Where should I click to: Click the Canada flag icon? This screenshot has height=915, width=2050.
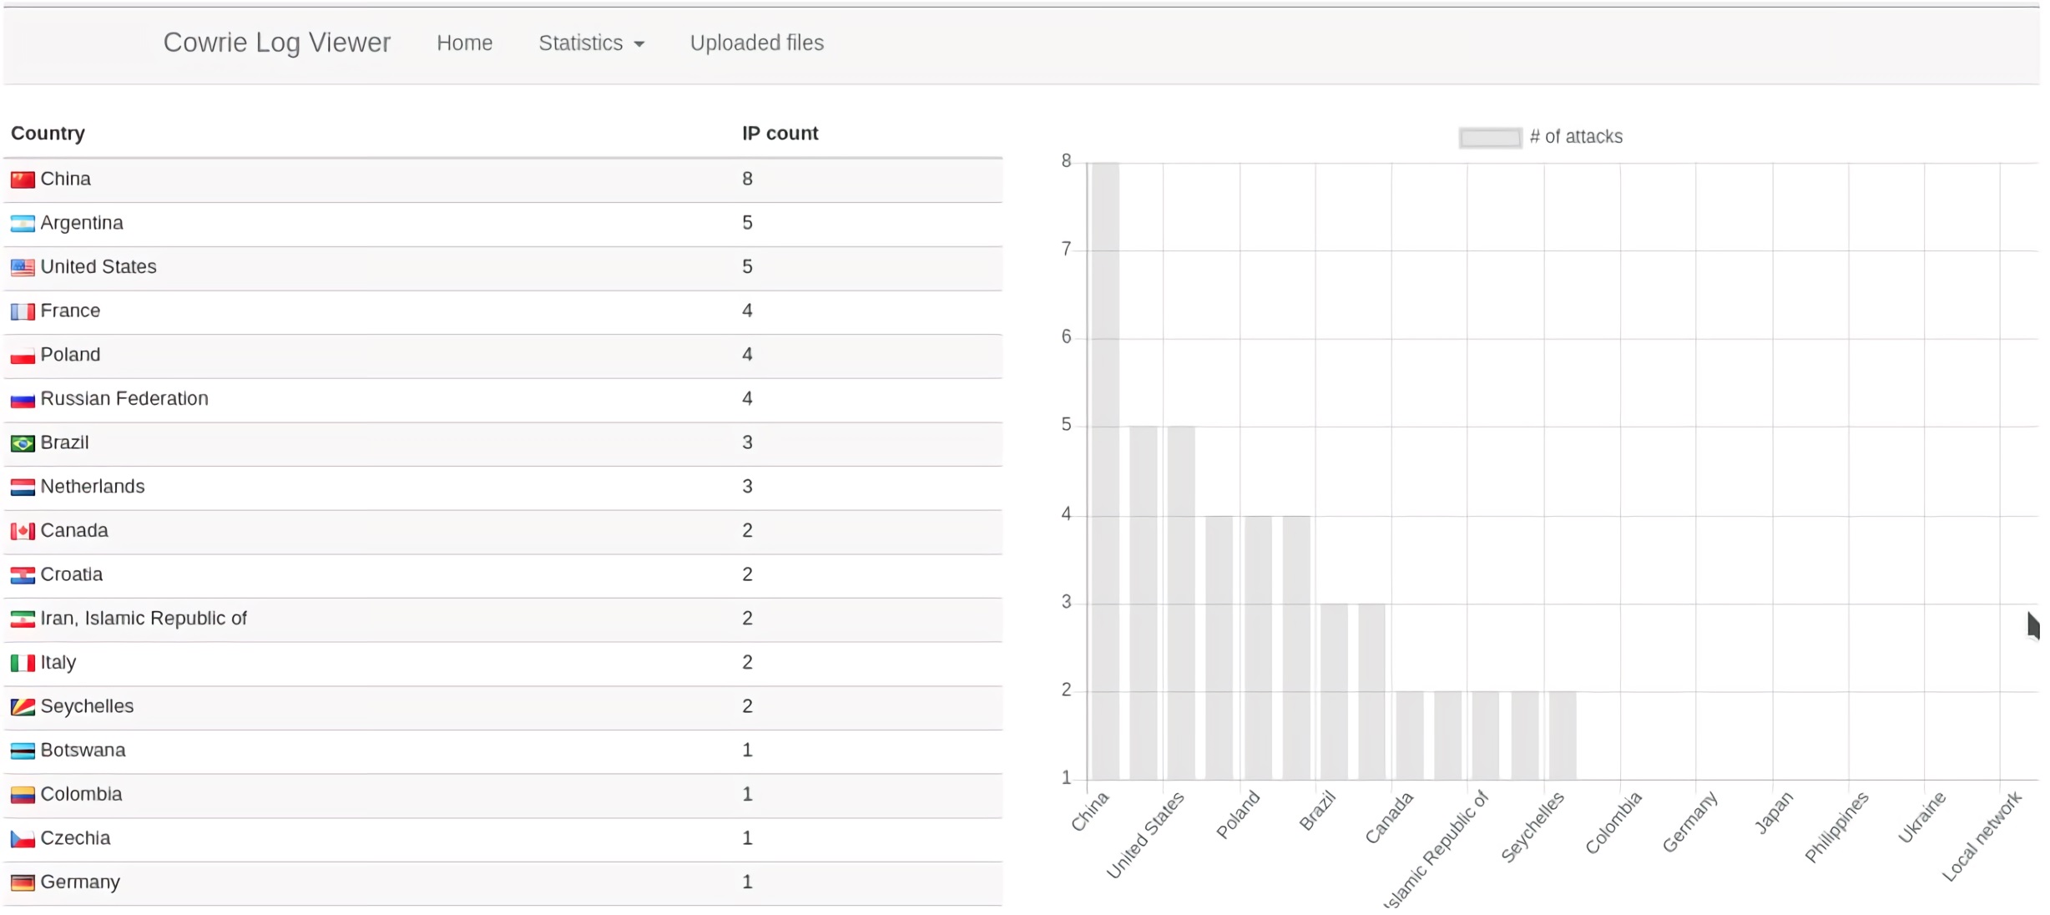tap(23, 531)
